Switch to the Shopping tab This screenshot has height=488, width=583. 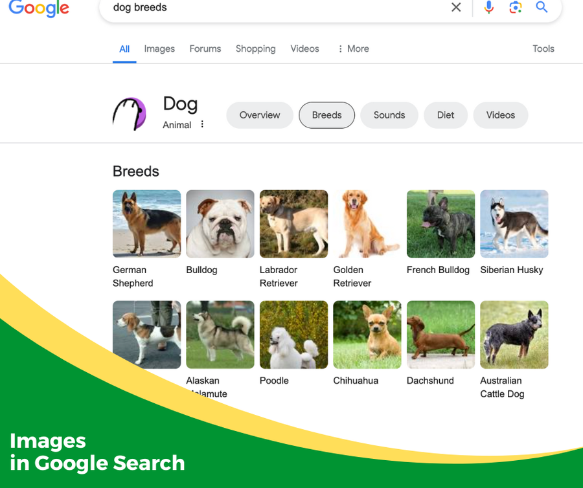tap(255, 49)
